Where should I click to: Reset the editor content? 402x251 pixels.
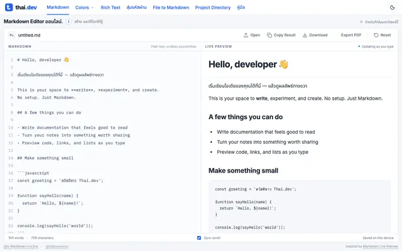383,35
